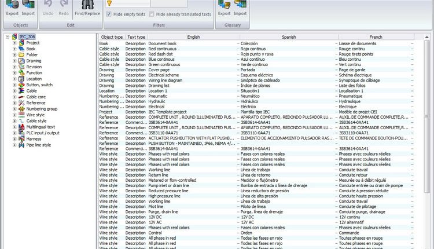Viewport: 434px width, 249px height.
Task: Select the Wire style icon in tree
Action: pos(21,115)
